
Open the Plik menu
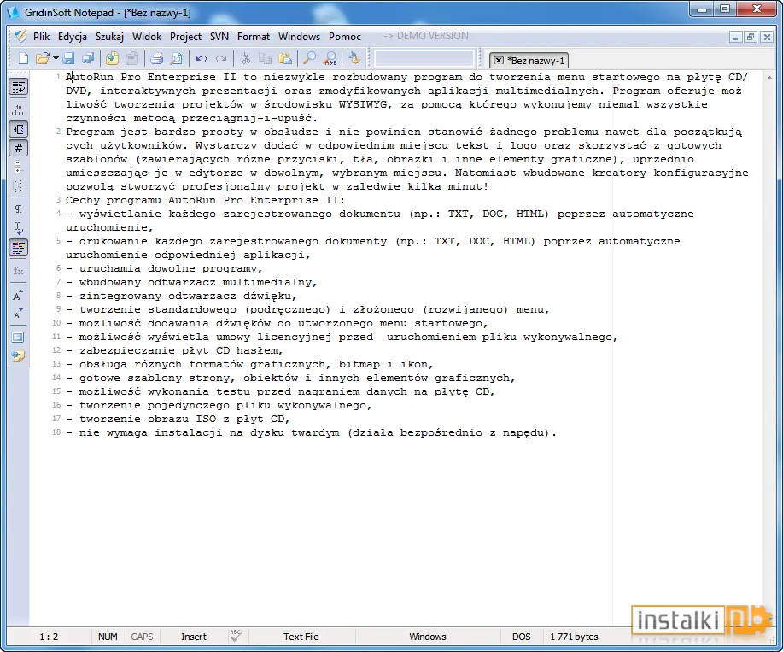coord(42,37)
